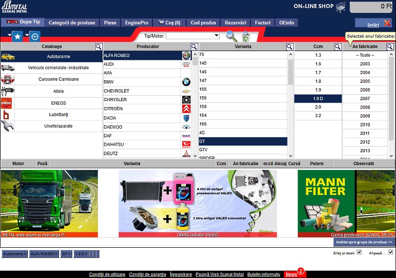The width and height of the screenshot is (396, 278).
Task: Toggle the Afișează checkbox
Action: click(391, 252)
